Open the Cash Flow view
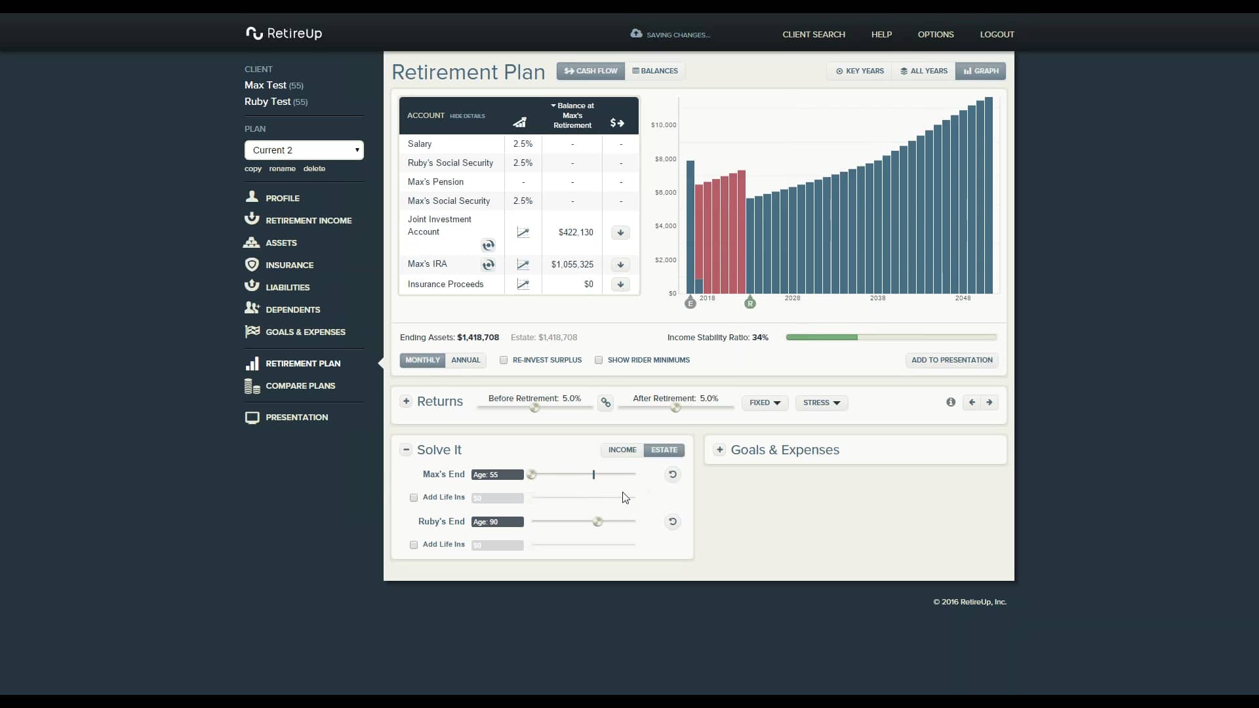The width and height of the screenshot is (1259, 708). click(x=590, y=71)
